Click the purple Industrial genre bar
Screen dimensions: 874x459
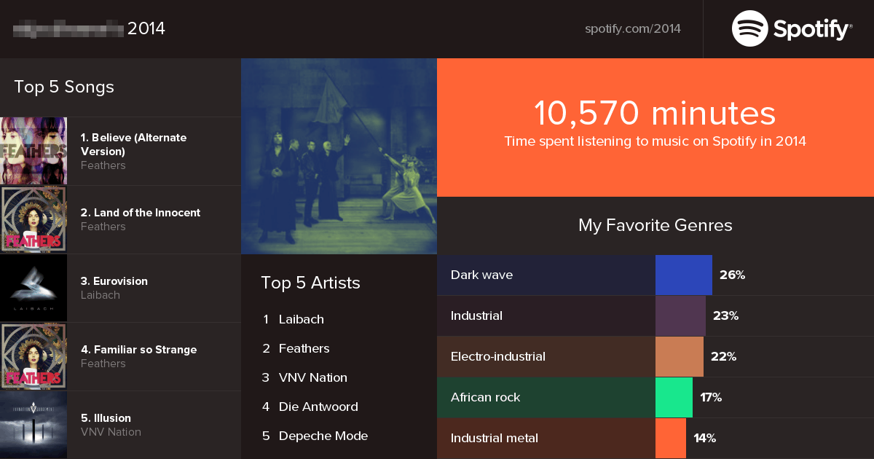pos(680,315)
